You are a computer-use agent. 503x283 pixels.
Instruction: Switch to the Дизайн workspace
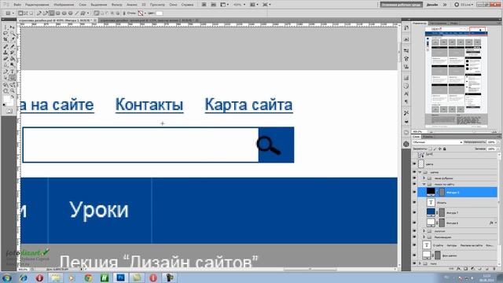click(432, 5)
